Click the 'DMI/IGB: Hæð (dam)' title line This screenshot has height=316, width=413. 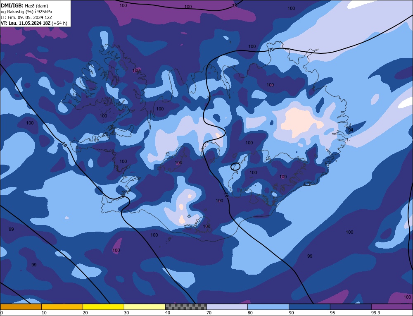[24, 5]
